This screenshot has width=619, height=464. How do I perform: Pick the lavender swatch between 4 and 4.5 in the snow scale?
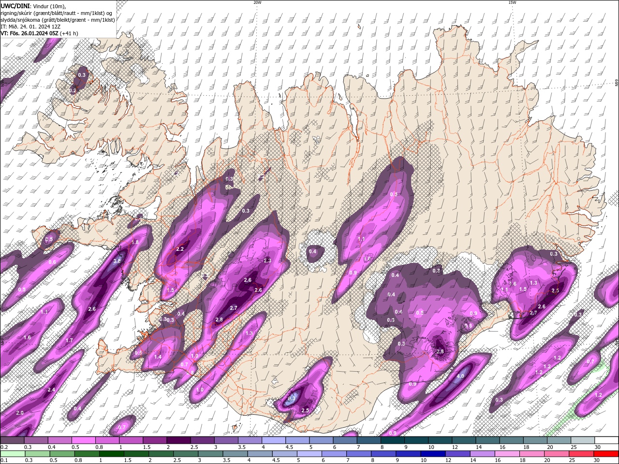point(274,440)
